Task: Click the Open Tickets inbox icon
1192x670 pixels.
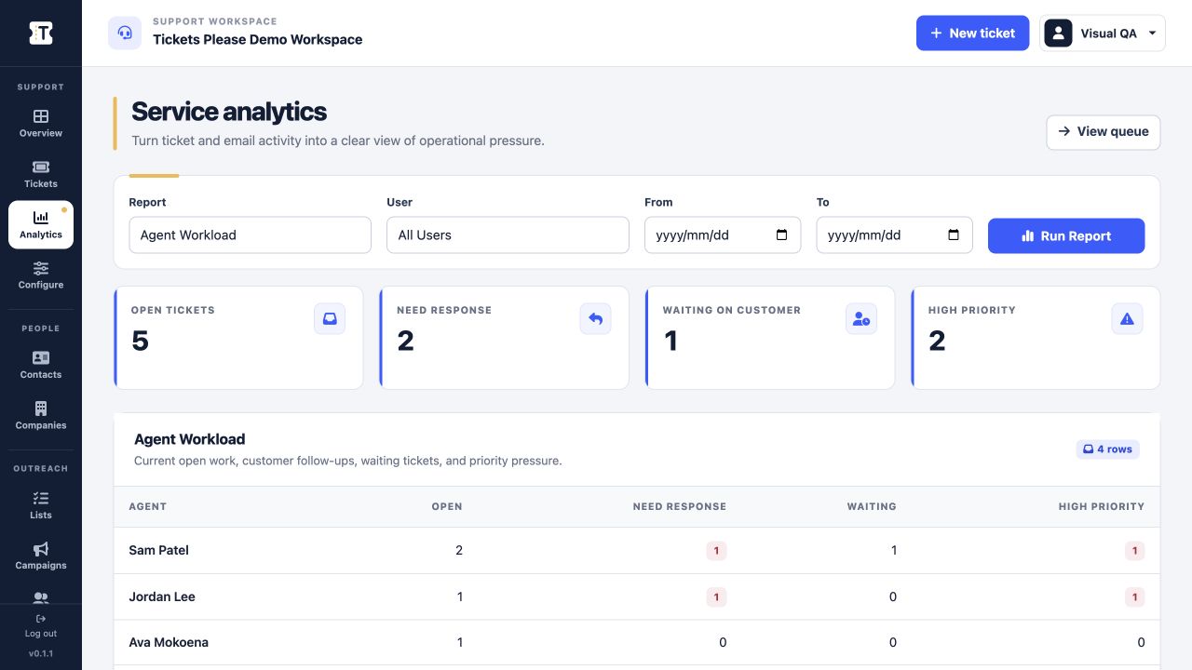Action: click(x=330, y=318)
